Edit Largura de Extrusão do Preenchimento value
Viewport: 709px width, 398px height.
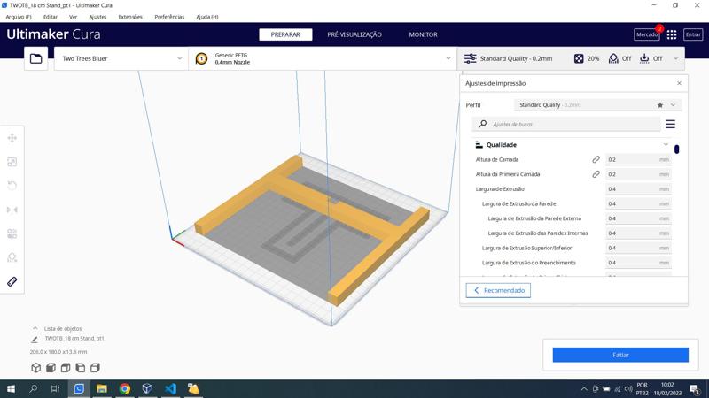(x=638, y=263)
